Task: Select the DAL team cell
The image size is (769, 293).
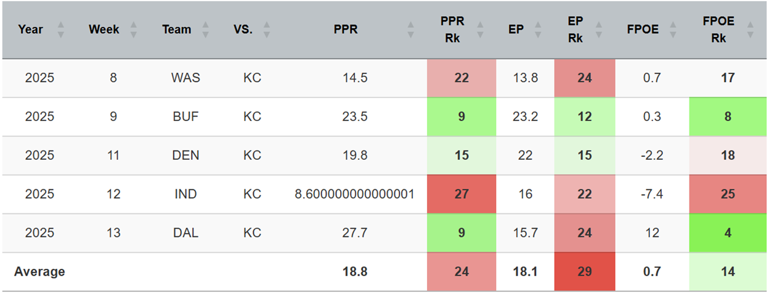Action: click(x=185, y=233)
